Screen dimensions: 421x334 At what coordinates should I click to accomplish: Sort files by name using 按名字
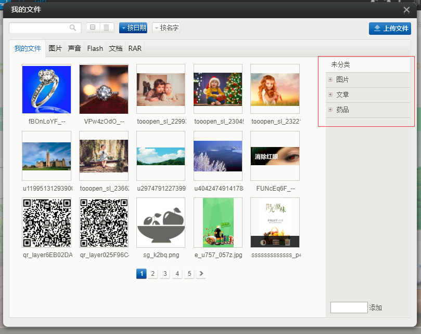click(166, 28)
